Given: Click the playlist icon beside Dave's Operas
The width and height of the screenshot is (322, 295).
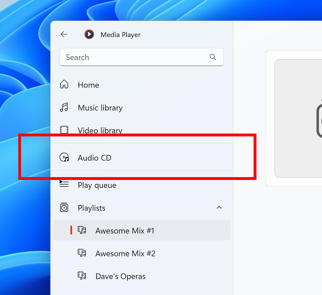Looking at the screenshot, I should click(x=82, y=276).
